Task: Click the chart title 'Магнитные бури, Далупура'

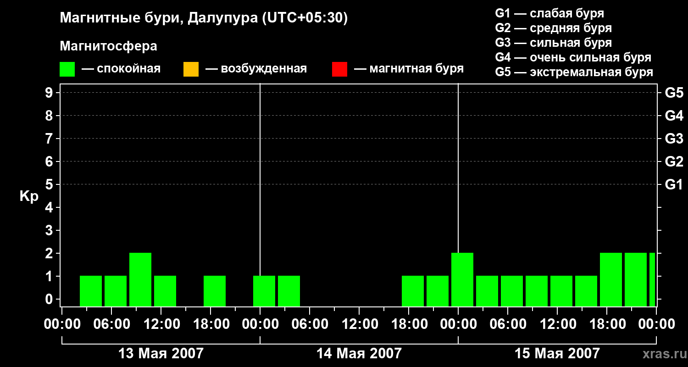Action: click(158, 18)
